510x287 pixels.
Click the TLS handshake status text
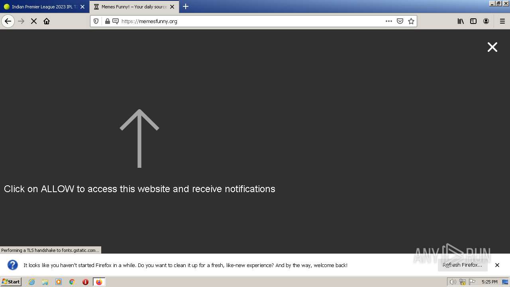point(50,250)
